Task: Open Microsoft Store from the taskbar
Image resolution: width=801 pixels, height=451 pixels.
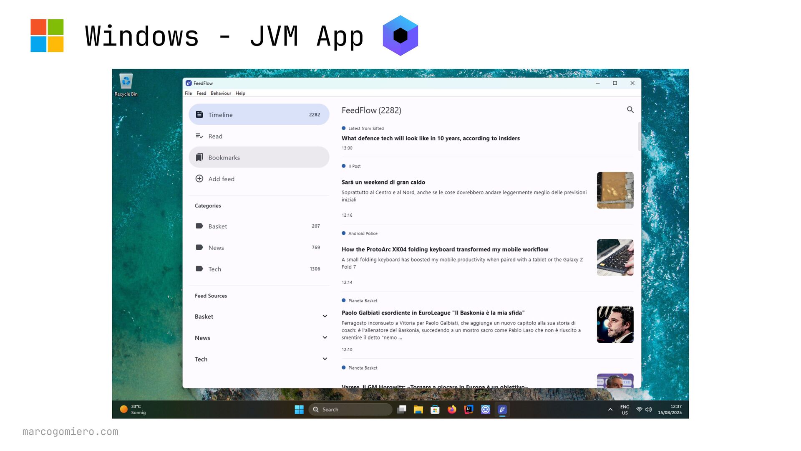Action: [435, 410]
